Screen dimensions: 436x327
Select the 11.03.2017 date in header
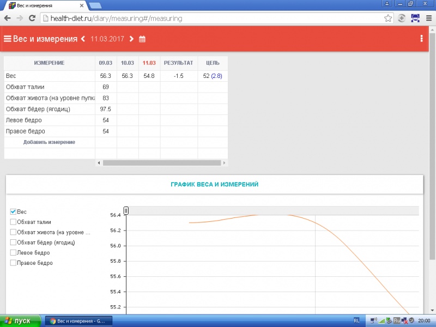click(107, 39)
